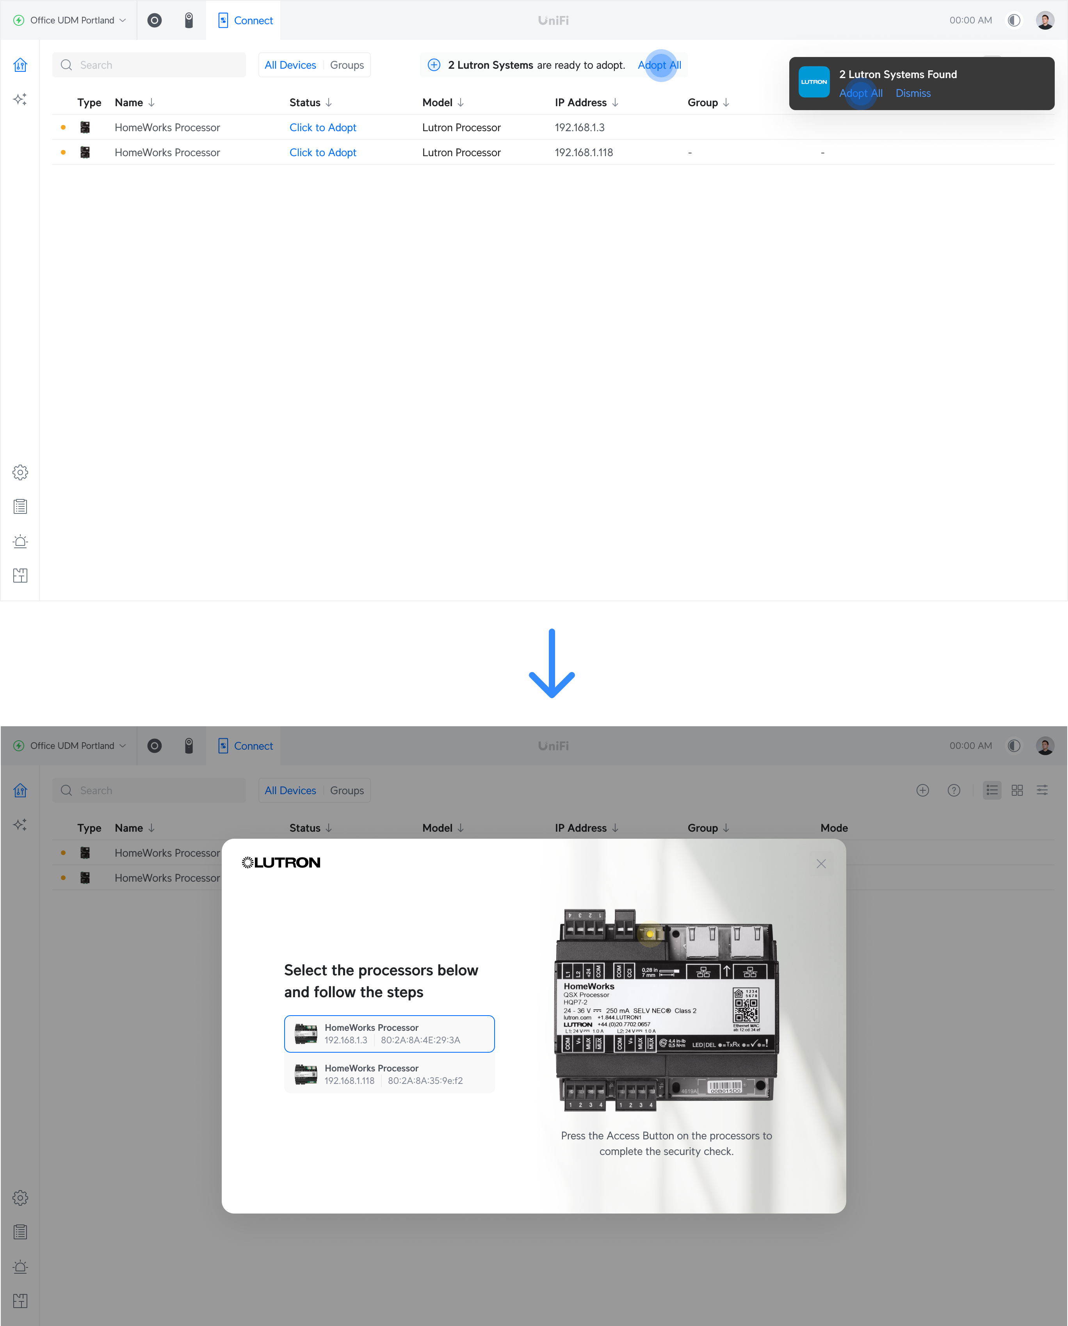
Task: Toggle dark mode icon next to clock
Action: (x=1014, y=20)
